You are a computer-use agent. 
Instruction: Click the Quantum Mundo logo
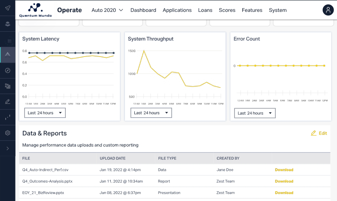35,10
